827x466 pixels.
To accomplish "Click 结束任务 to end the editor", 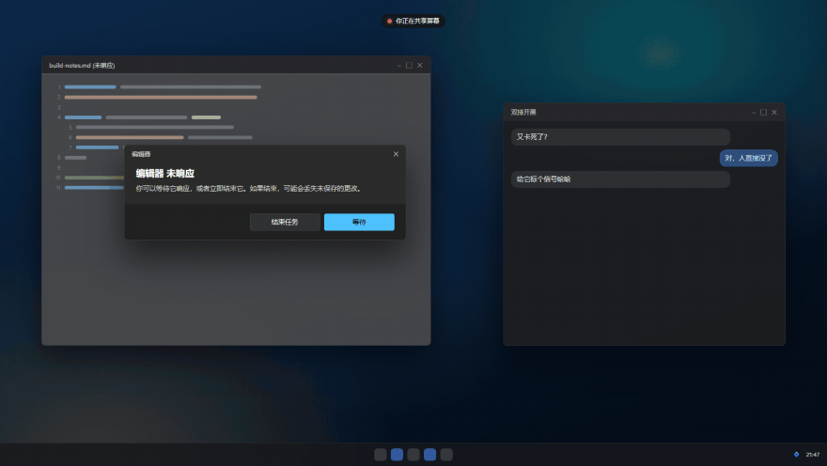I will coord(285,222).
